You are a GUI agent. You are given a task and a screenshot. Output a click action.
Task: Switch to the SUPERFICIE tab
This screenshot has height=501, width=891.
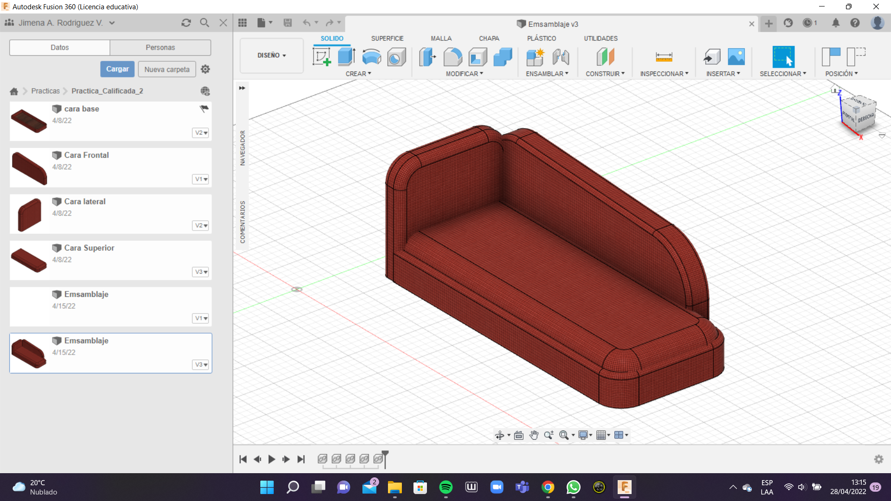pyautogui.click(x=387, y=39)
